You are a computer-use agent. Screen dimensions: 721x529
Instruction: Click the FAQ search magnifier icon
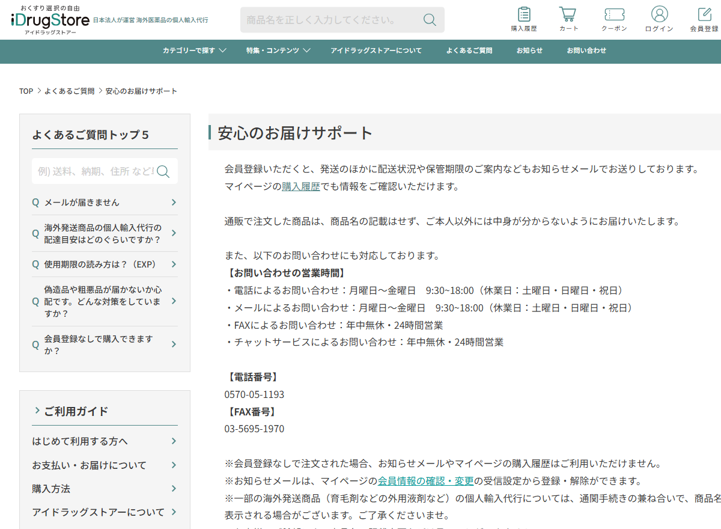[x=163, y=172]
